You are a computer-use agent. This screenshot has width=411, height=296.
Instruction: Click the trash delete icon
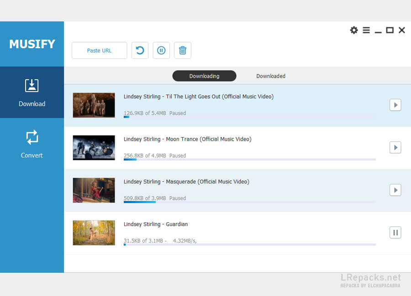pyautogui.click(x=183, y=51)
